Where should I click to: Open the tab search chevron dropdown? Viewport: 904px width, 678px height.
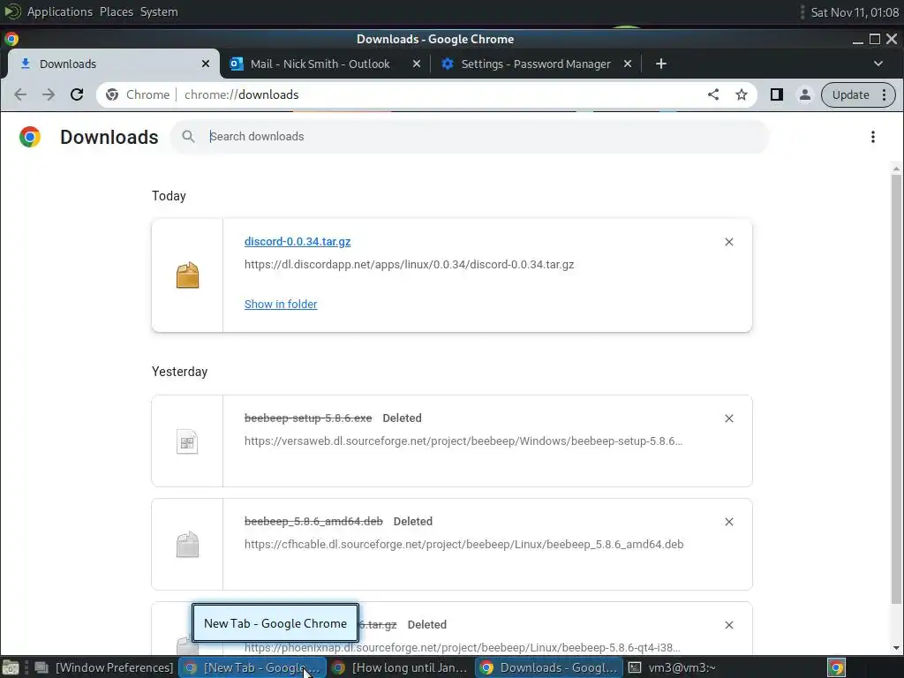pyautogui.click(x=878, y=64)
